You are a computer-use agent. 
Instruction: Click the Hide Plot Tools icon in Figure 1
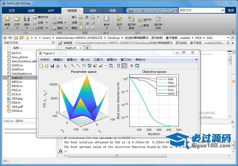[132, 66]
